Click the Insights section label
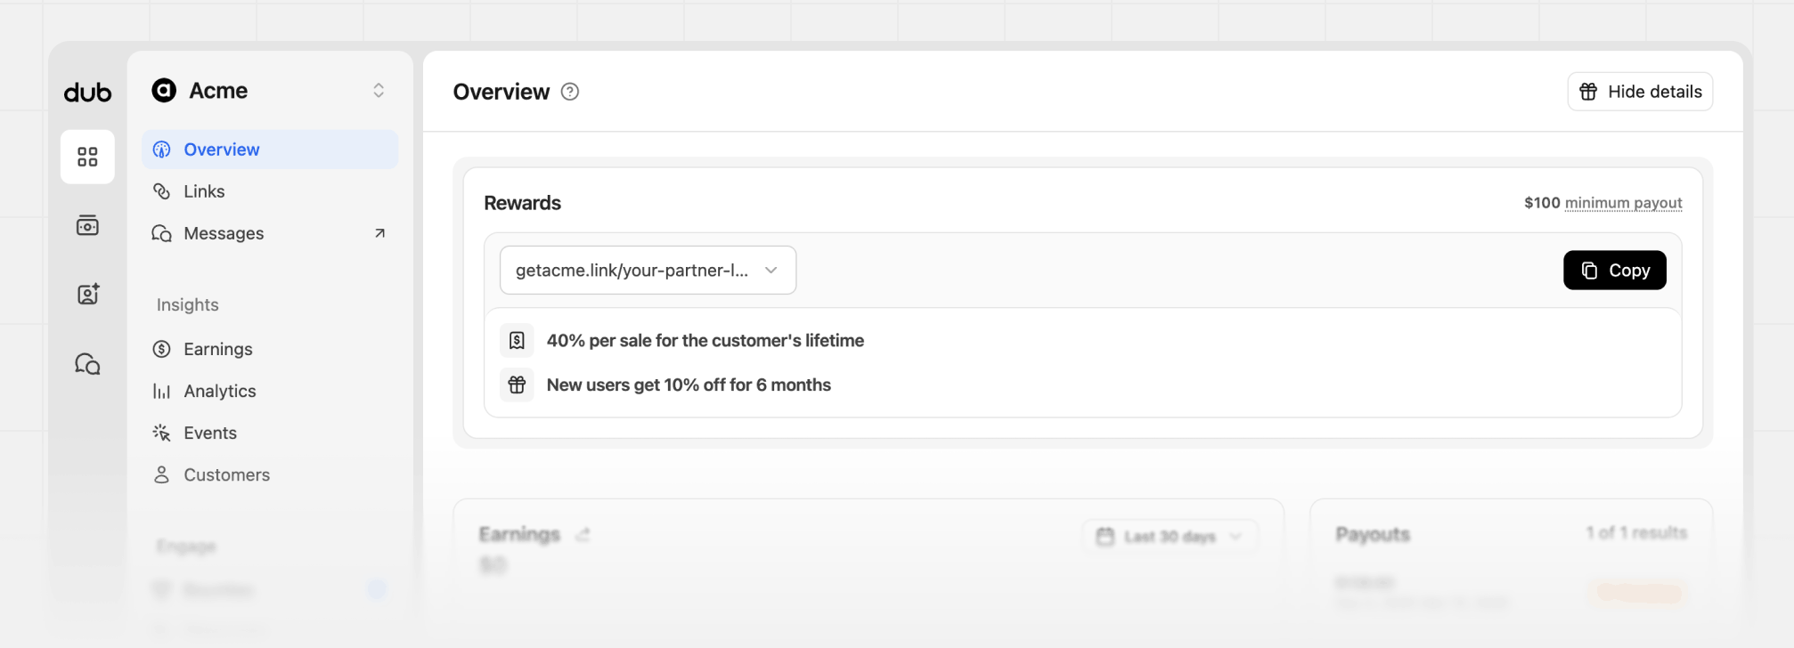 [188, 304]
